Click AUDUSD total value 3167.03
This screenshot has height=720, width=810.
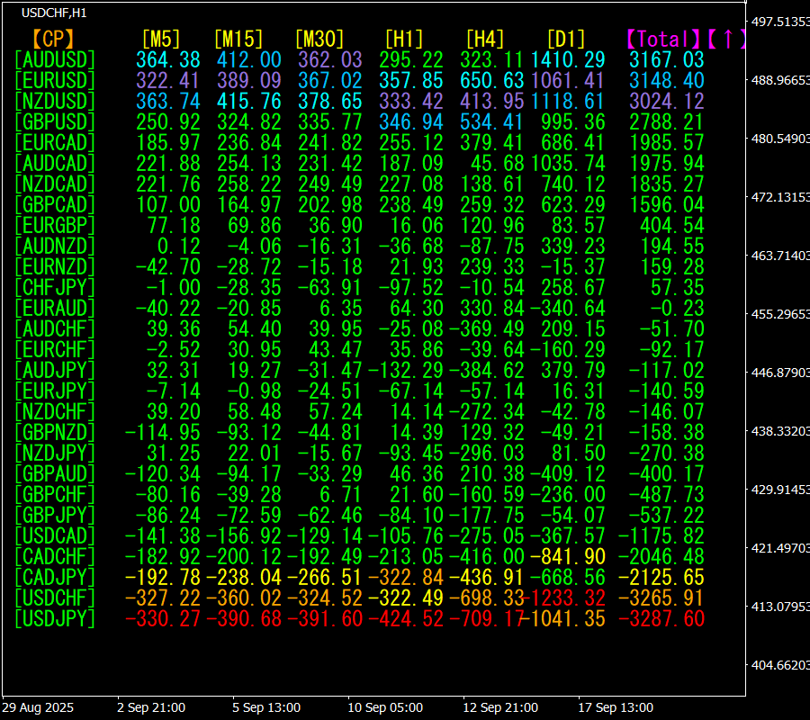pos(667,60)
